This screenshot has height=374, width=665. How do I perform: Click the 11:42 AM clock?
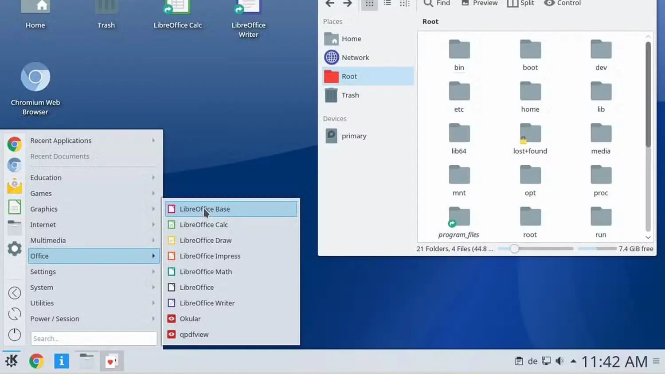pos(614,362)
